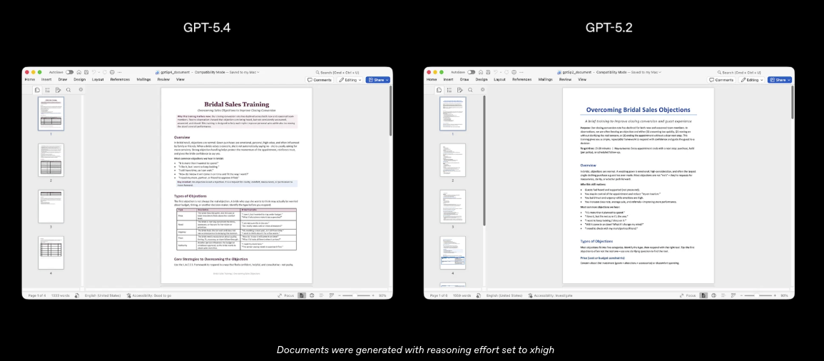The height and width of the screenshot is (361, 824).
Task: Open the References tab in GPT-5.2 window
Action: 522,79
